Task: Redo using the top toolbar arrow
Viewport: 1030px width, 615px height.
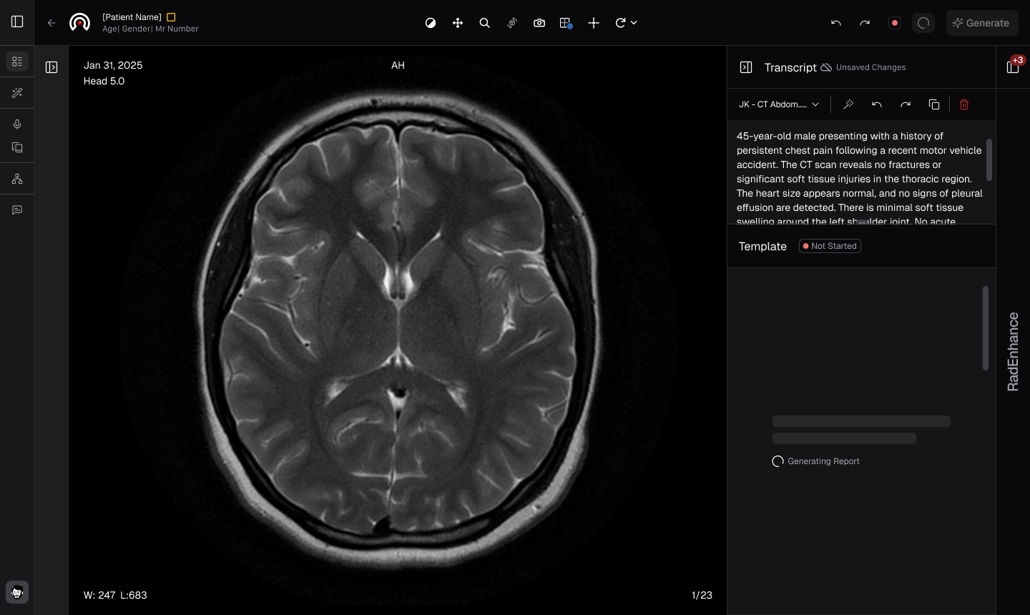Action: pos(865,23)
